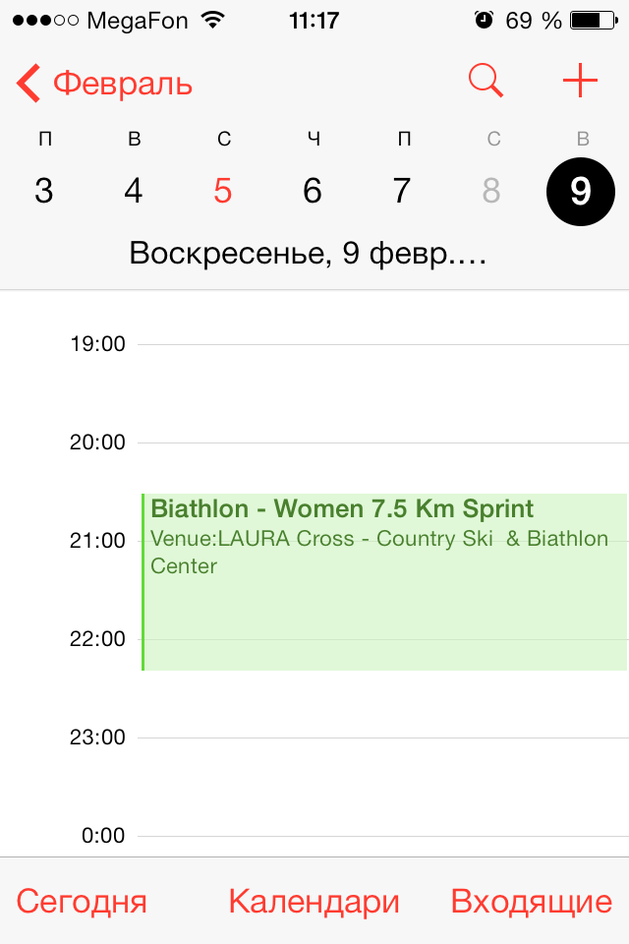Open the Входящие inbox
This screenshot has width=629, height=944.
532,901
